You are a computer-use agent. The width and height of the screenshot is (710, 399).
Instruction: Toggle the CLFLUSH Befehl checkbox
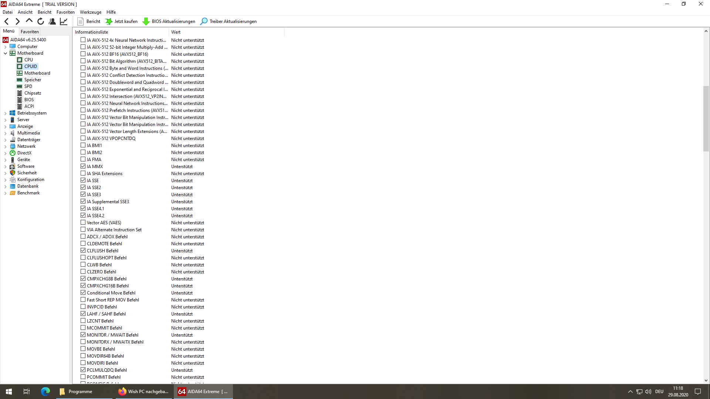[83, 250]
